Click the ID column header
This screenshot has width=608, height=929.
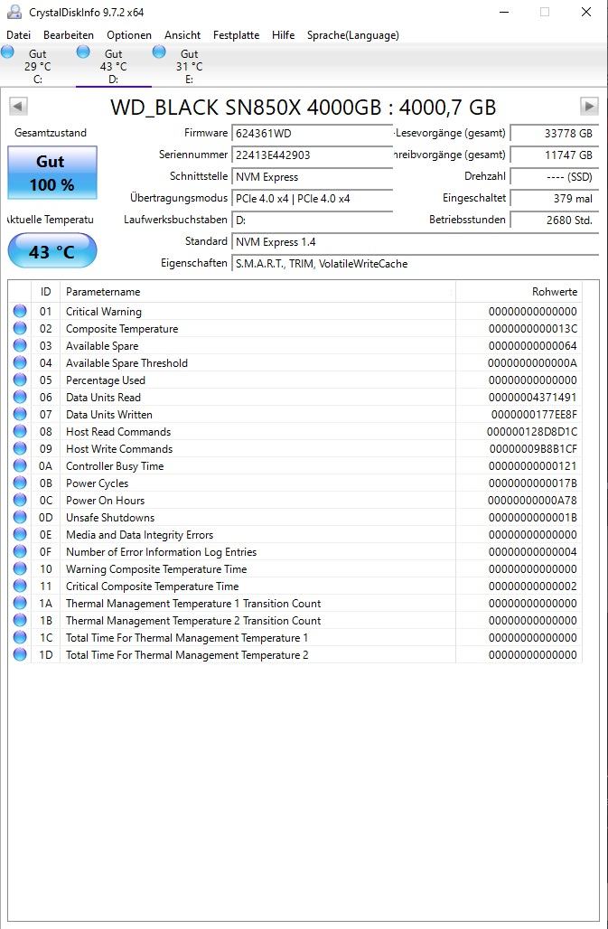(x=45, y=292)
